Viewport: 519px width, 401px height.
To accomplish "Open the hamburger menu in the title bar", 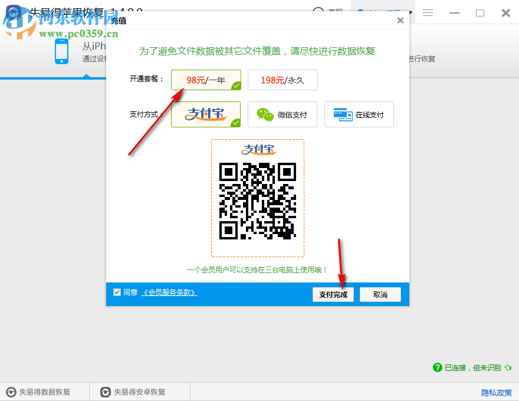I will [427, 12].
